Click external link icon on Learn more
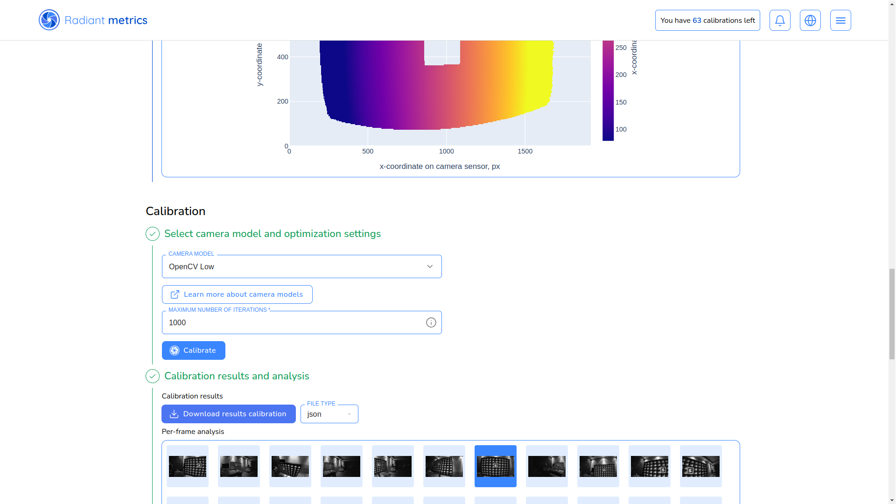Image resolution: width=896 pixels, height=504 pixels. [x=175, y=294]
